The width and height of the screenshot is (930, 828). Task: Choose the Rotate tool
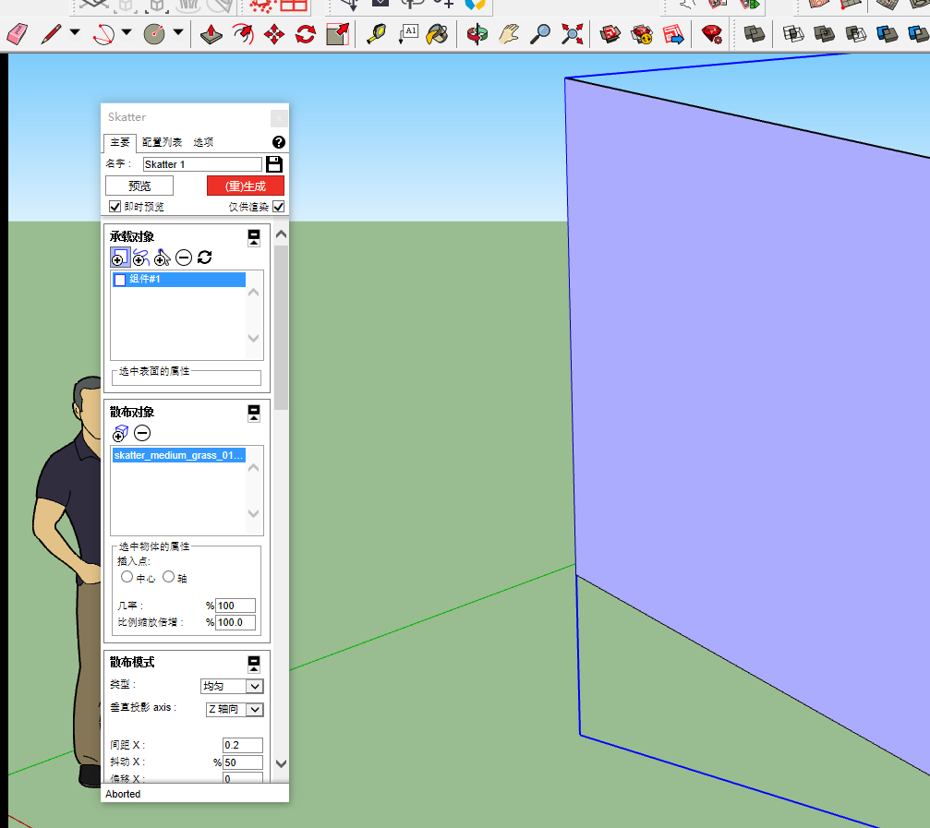click(x=305, y=35)
